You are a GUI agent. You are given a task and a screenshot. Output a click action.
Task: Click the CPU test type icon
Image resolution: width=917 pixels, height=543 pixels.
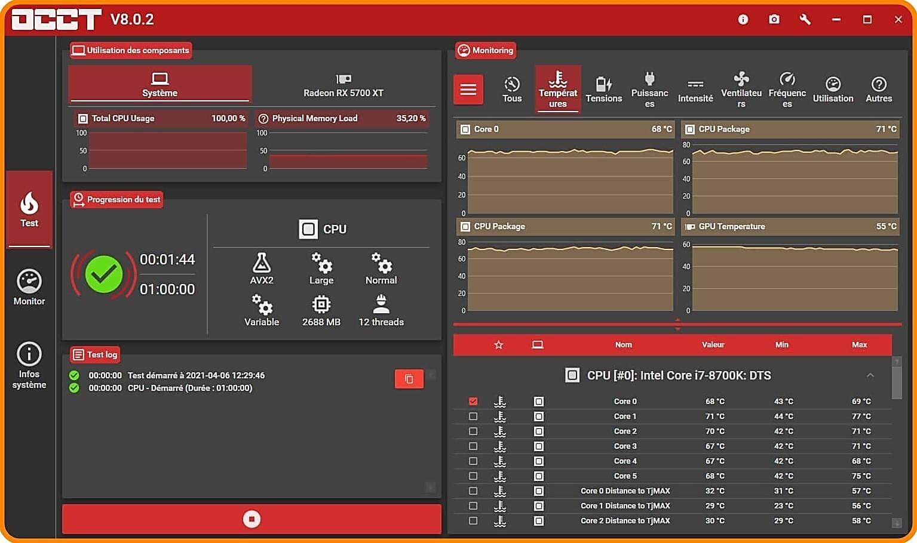(x=308, y=229)
